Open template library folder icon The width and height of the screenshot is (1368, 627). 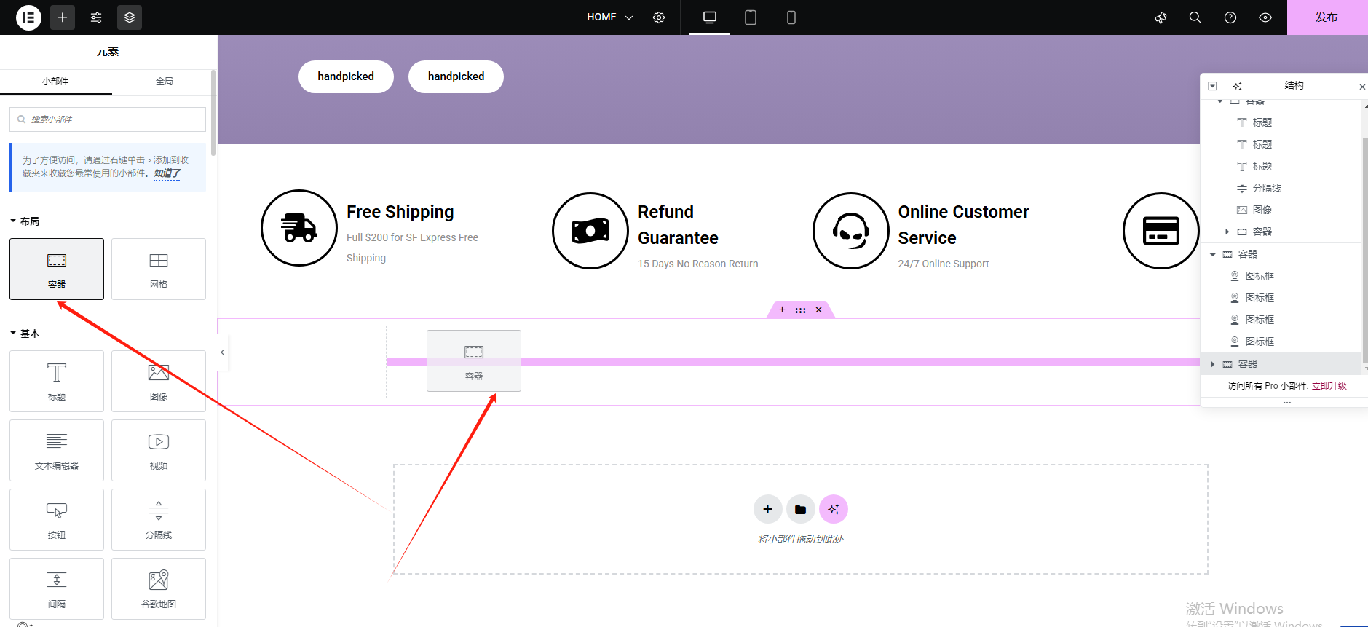pos(800,509)
